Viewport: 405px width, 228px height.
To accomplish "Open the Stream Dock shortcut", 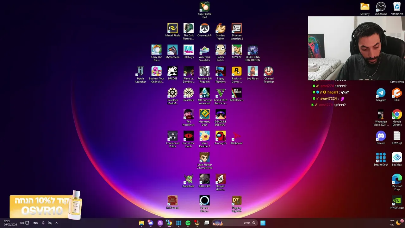I will [x=381, y=159].
